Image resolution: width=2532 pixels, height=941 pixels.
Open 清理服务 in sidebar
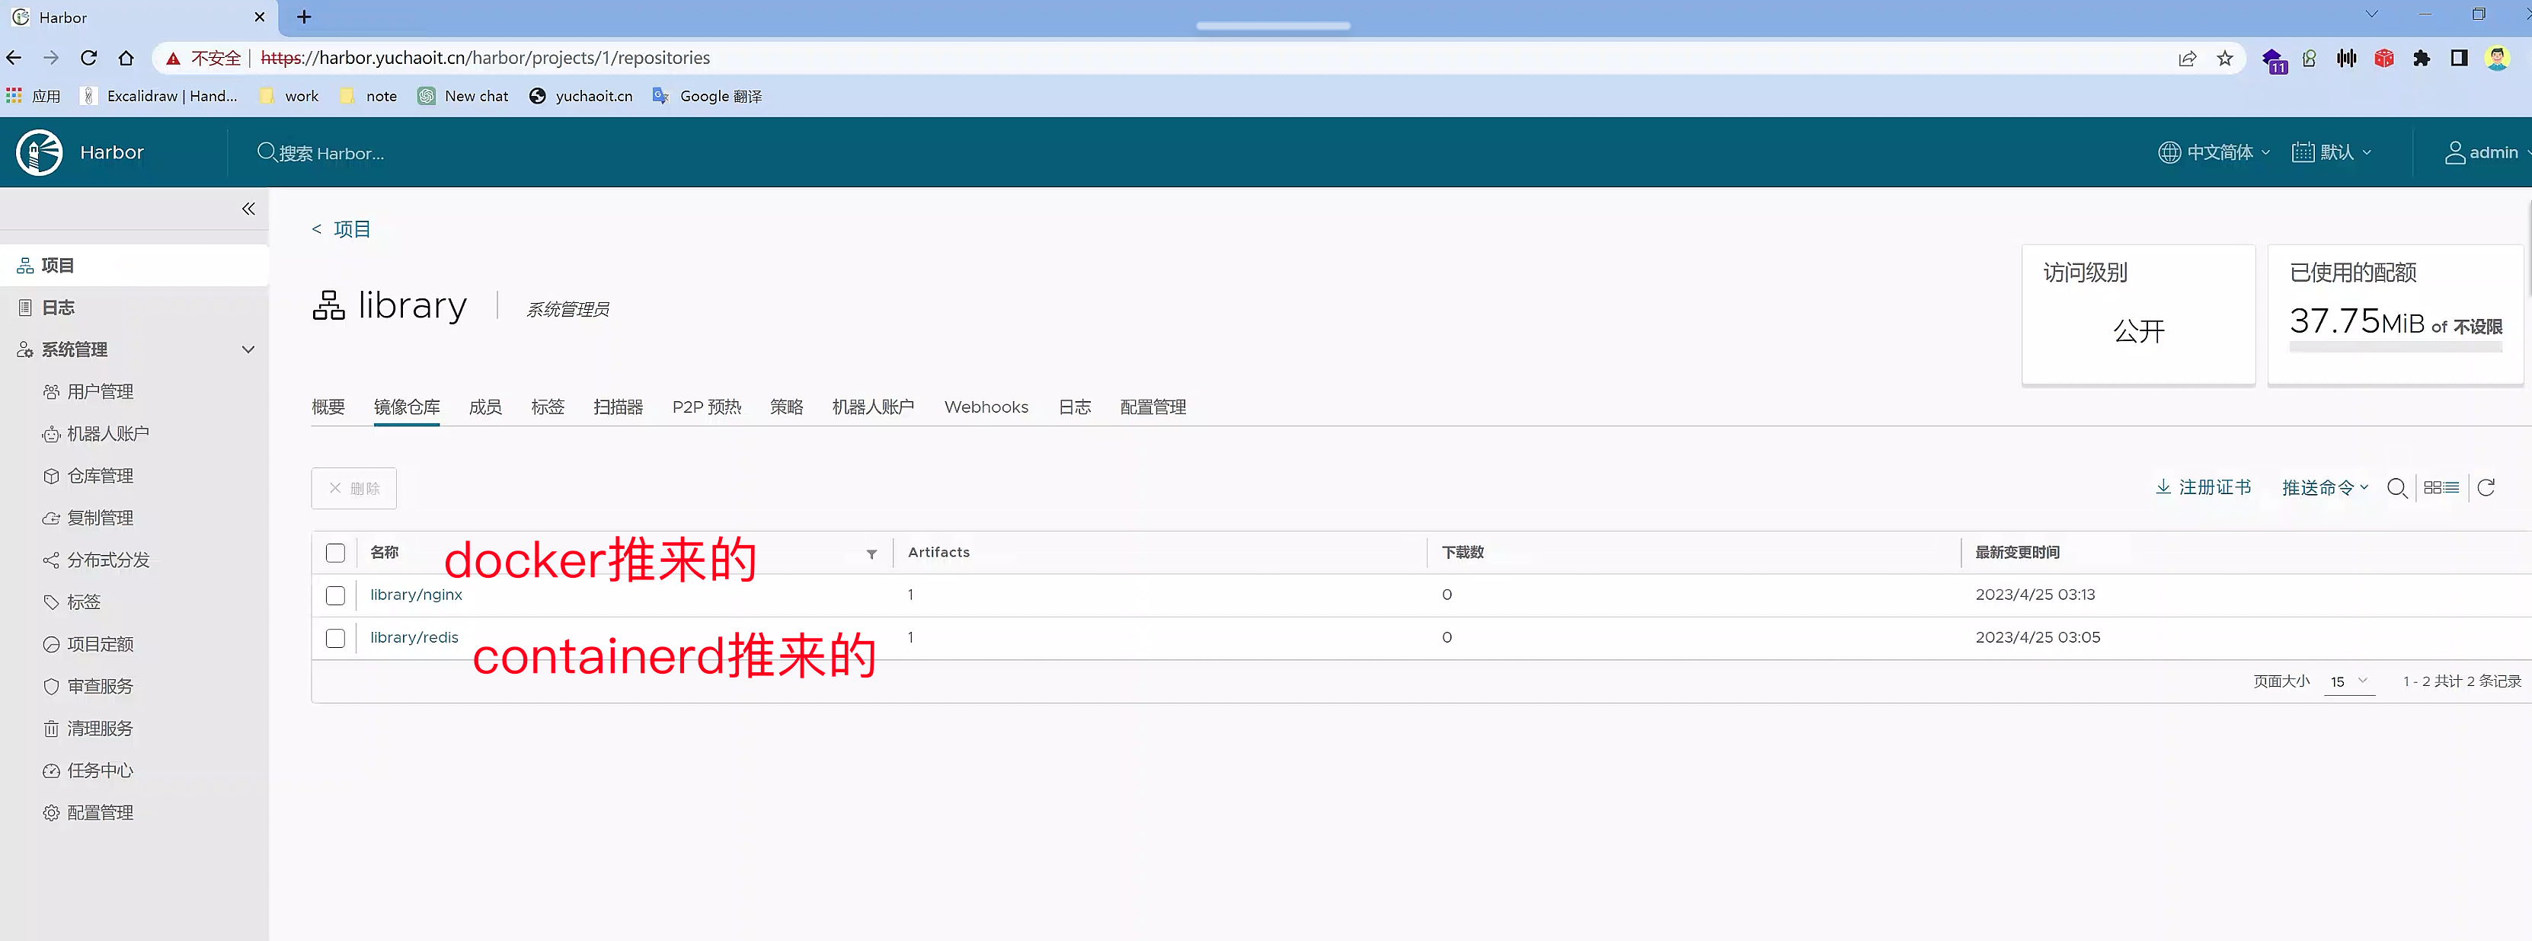tap(99, 728)
